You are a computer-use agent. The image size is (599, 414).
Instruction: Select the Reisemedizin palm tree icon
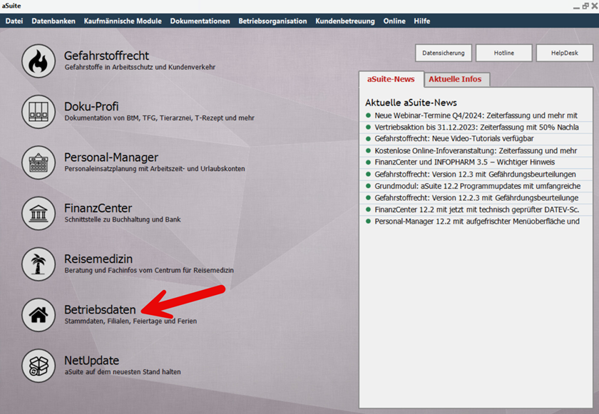(x=39, y=264)
